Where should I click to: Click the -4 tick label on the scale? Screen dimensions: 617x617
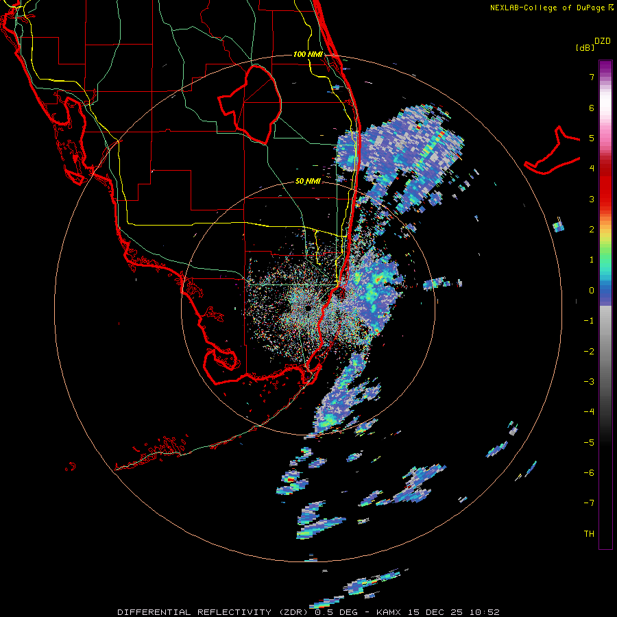(x=589, y=411)
